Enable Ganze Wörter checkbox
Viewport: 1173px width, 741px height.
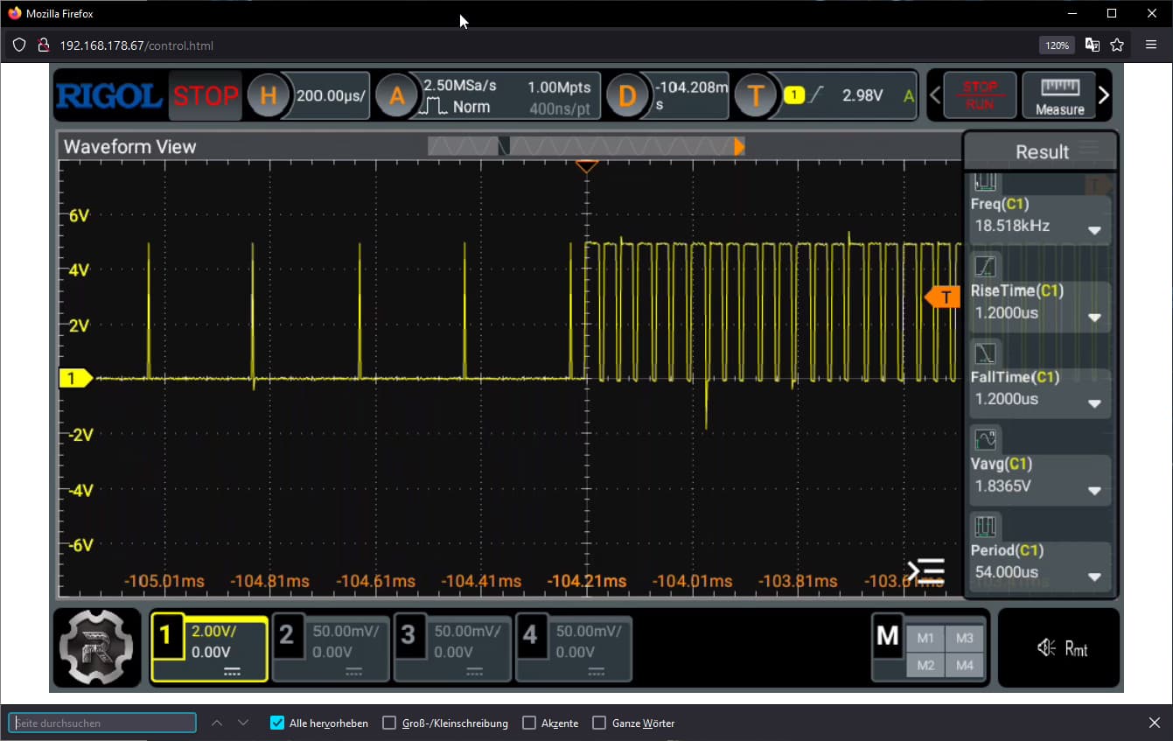599,723
